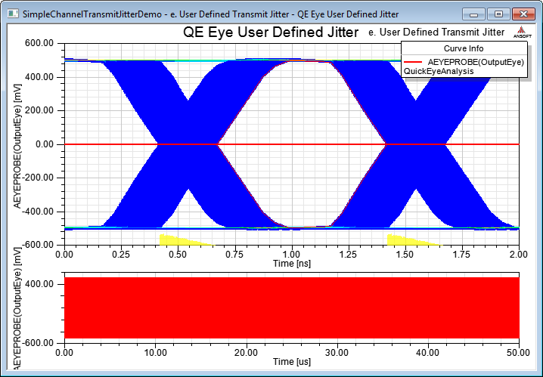Click the 0.50 ns X-axis tick label

(x=178, y=255)
